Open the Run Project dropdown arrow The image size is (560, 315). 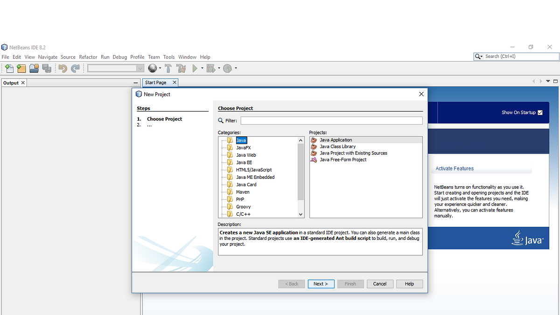pyautogui.click(x=202, y=68)
